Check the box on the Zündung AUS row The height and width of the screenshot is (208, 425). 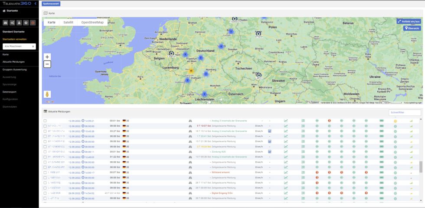tap(45, 152)
